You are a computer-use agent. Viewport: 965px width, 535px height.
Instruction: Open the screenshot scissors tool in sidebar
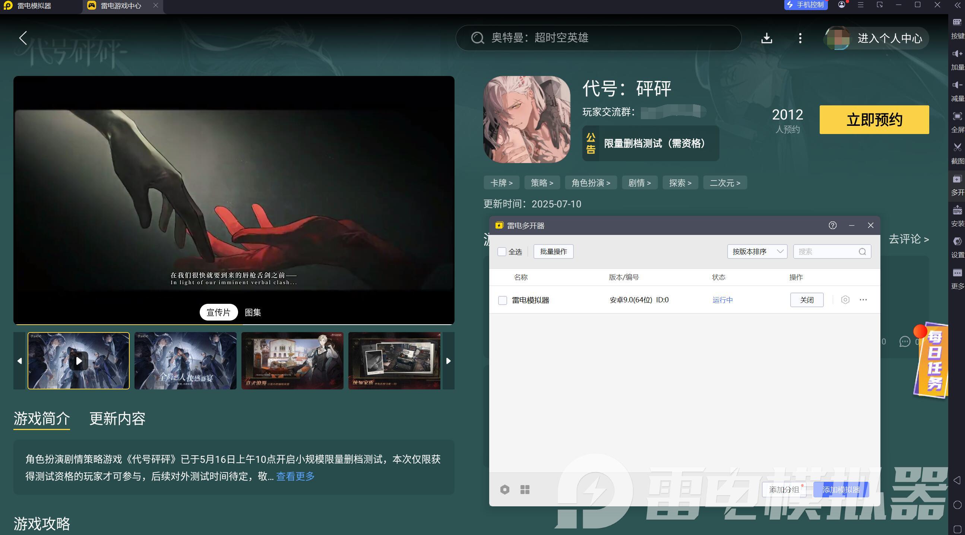pos(957,147)
